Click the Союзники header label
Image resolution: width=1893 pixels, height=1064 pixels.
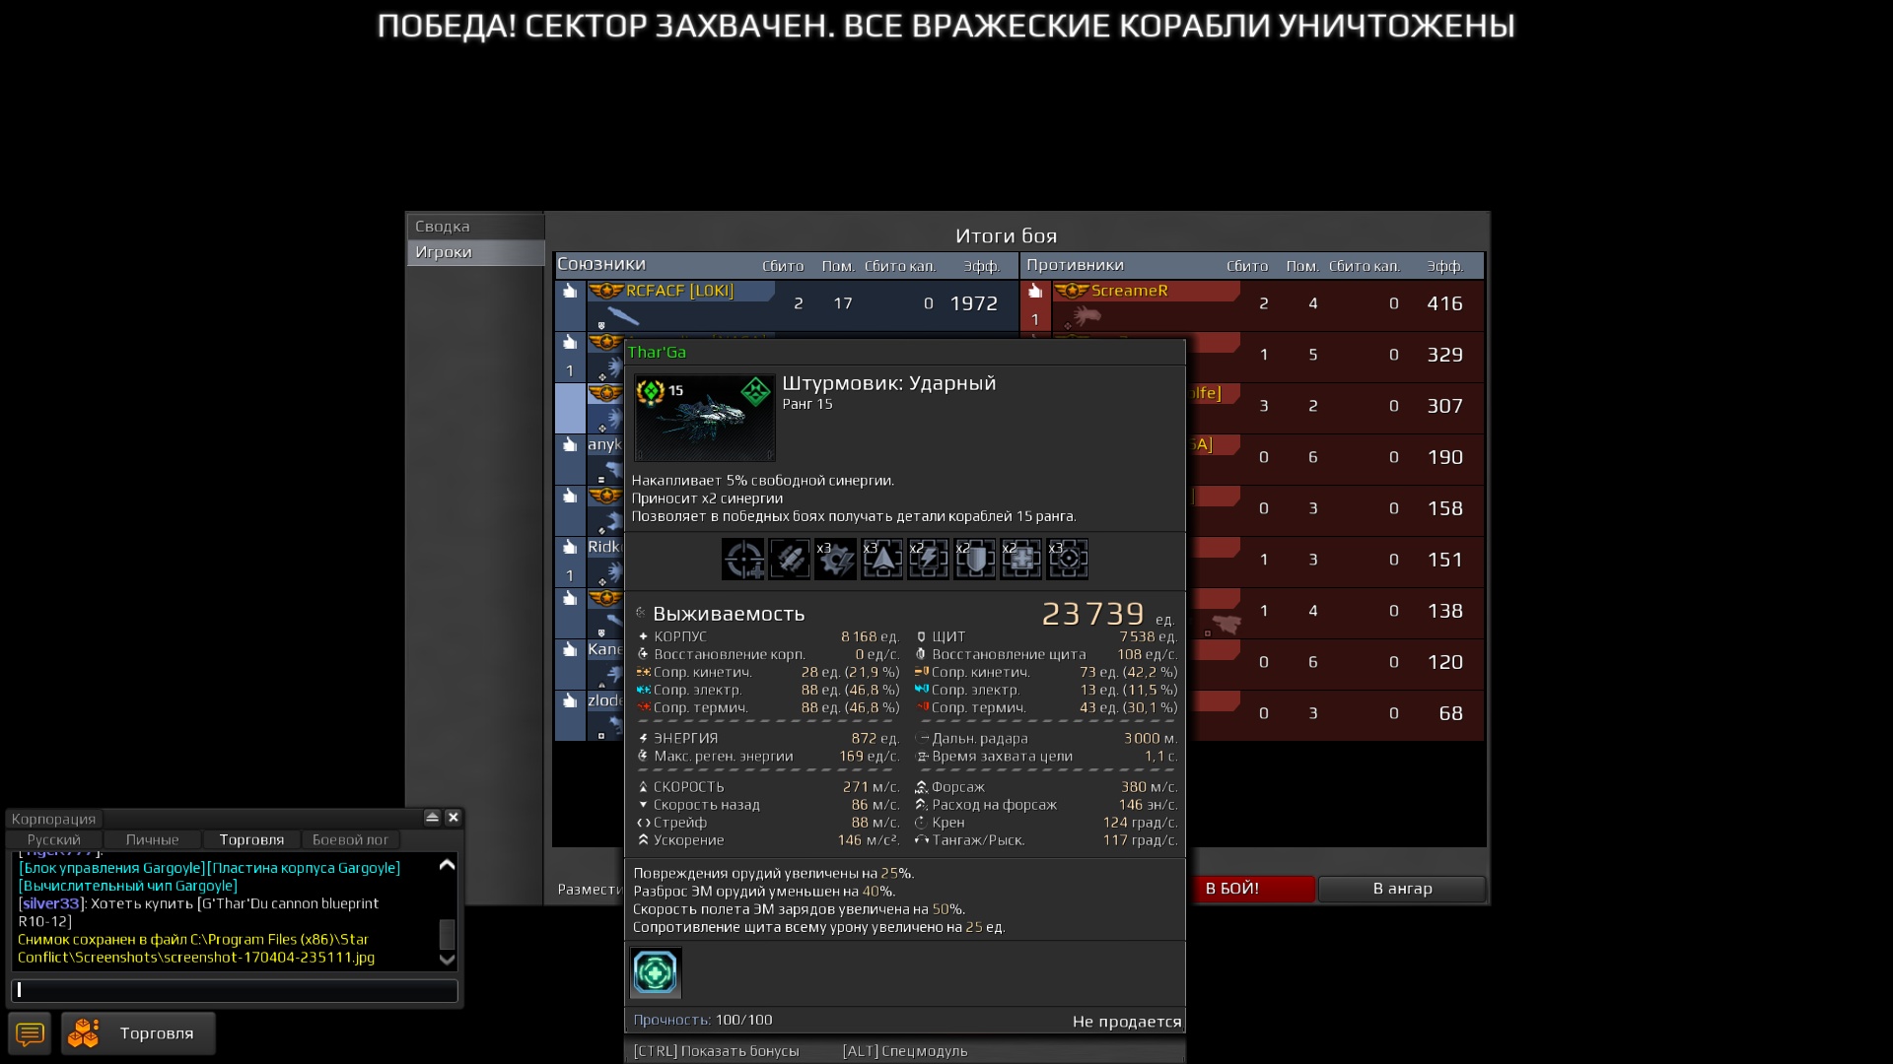(x=601, y=264)
